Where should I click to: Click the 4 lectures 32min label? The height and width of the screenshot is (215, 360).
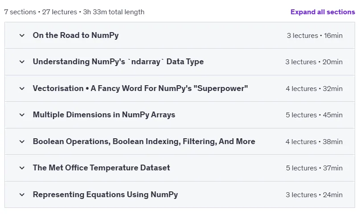pos(314,88)
